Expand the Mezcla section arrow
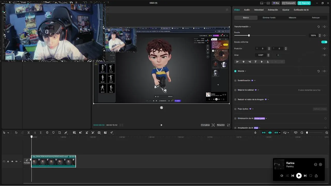This screenshot has width=331, height=186. pos(245,71)
